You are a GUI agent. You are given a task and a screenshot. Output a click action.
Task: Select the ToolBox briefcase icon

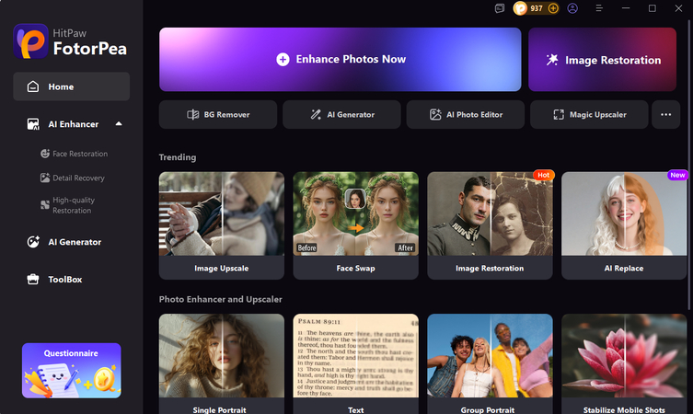[33, 280]
